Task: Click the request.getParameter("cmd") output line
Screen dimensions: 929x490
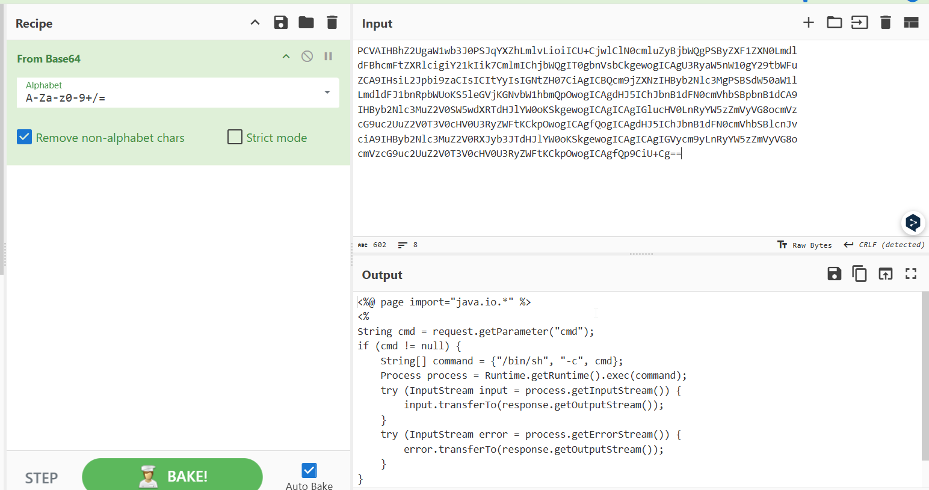Action: pyautogui.click(x=476, y=331)
